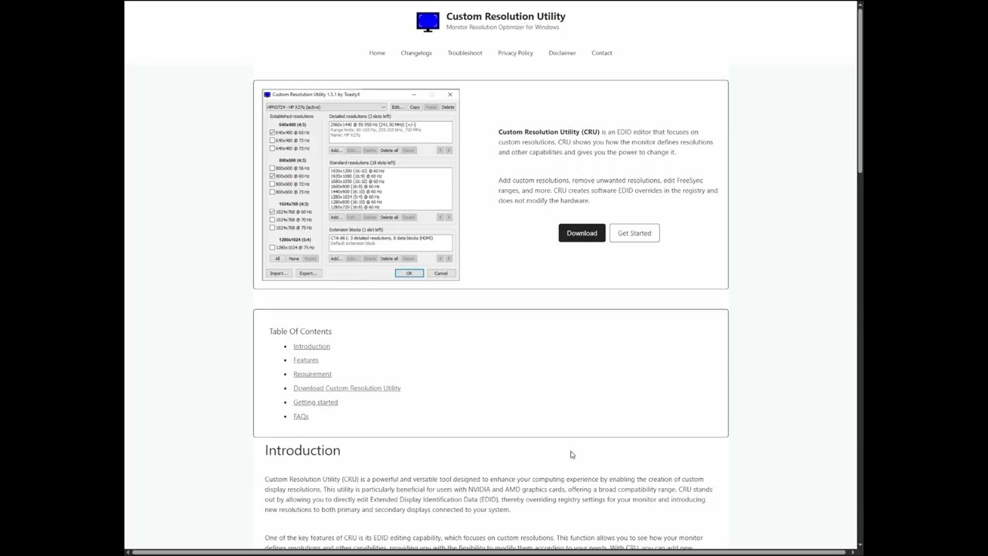The image size is (988, 556).
Task: Jump to Introduction from the table of contents
Action: [312, 346]
